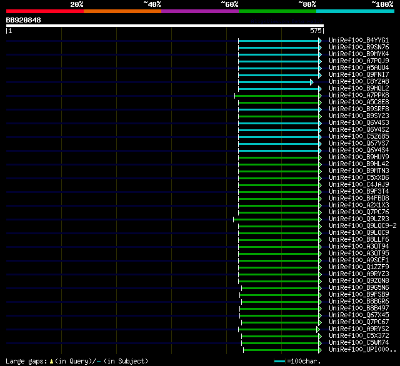The width and height of the screenshot is (400, 366).
Task: Click the UniRef100_B8B497 label
Action: click(x=359, y=309)
